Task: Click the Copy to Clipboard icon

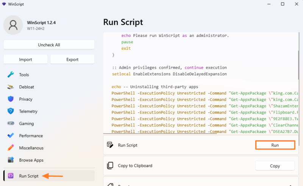Action: (x=110, y=166)
